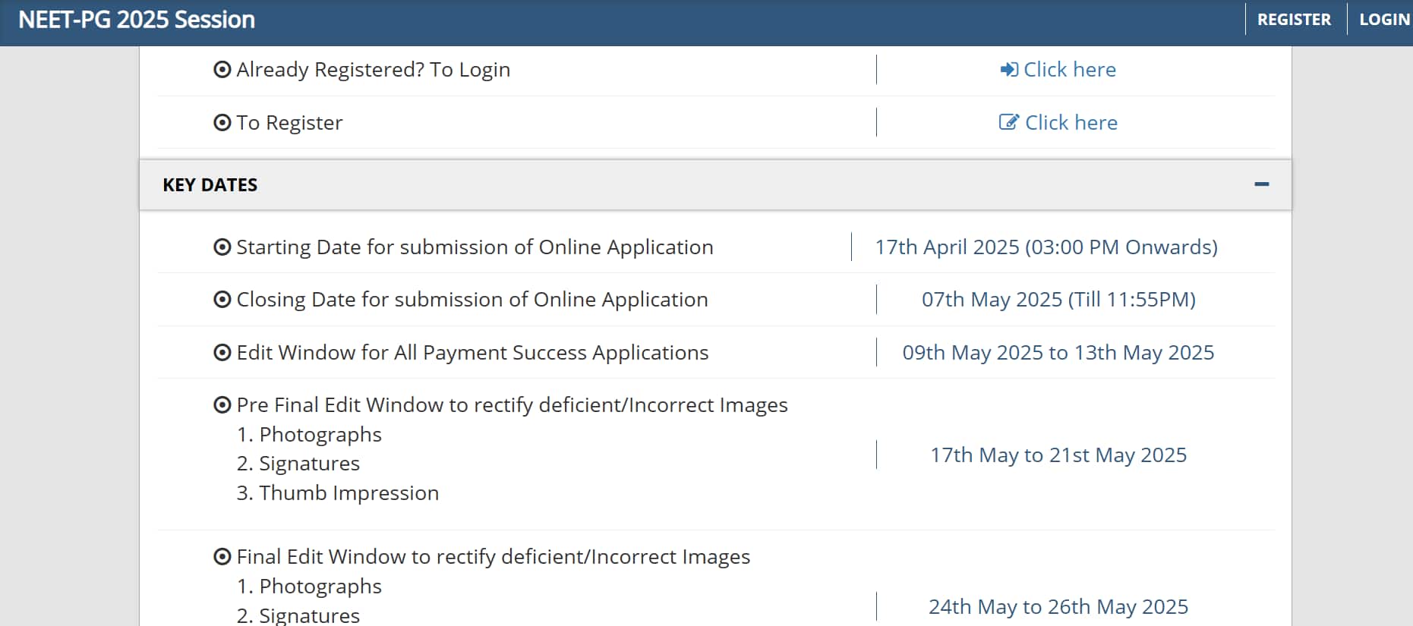Select '2. Signatures' under Pre Final Edit Window

298,464
